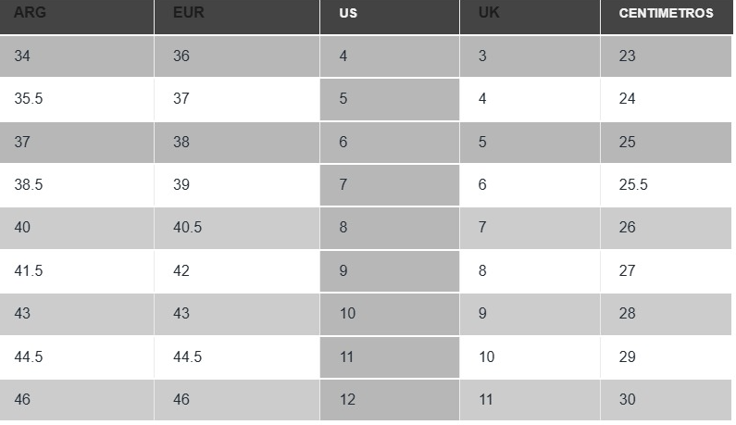
Task: Click the 25.5 centimeters cell
Action: [x=666, y=185]
